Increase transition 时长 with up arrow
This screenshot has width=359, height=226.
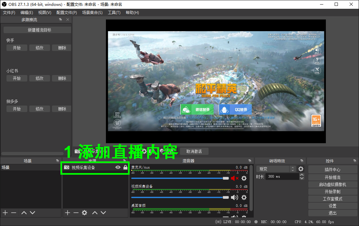click(x=302, y=175)
